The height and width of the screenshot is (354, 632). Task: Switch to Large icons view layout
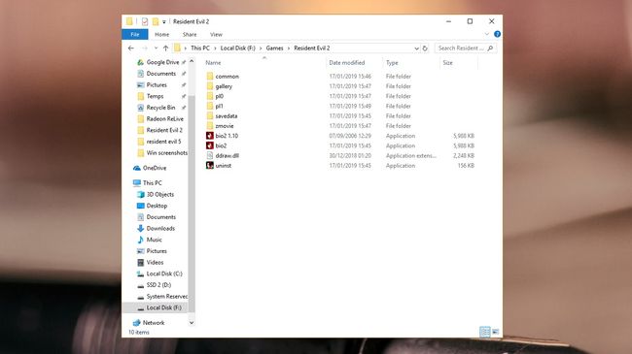tap(495, 332)
